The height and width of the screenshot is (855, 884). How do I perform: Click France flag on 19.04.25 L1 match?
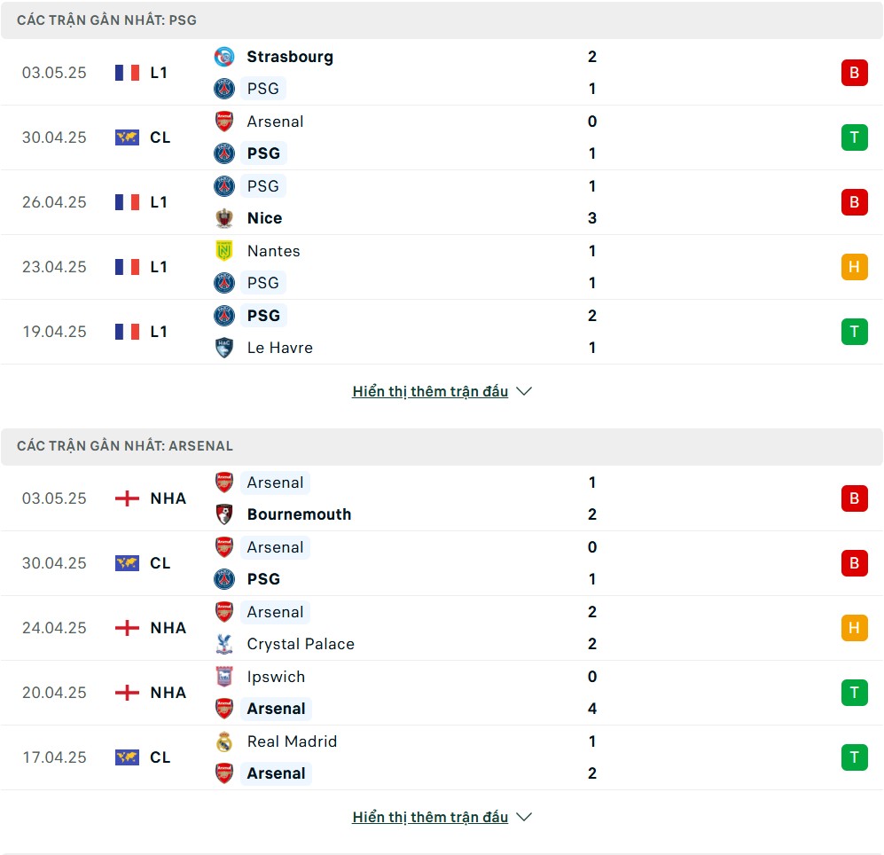coord(127,332)
